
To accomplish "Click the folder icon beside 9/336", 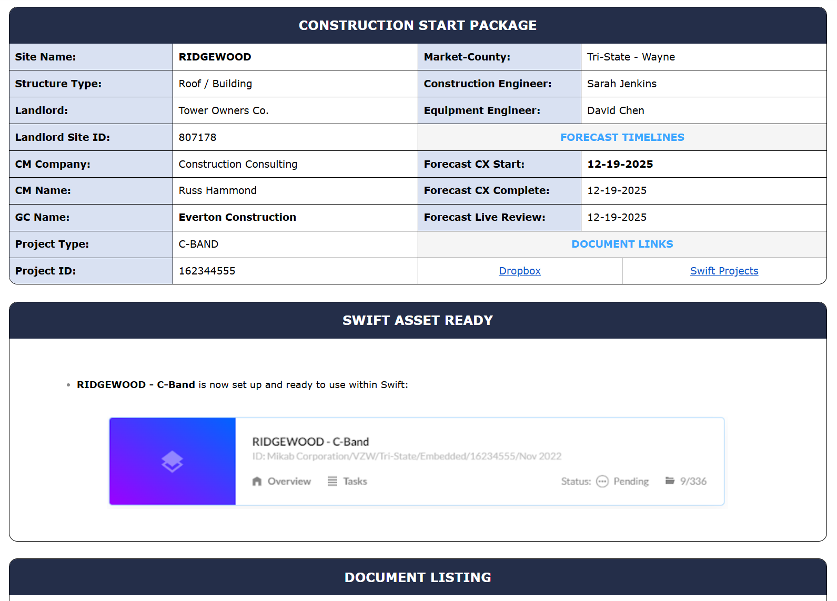I will [x=670, y=481].
